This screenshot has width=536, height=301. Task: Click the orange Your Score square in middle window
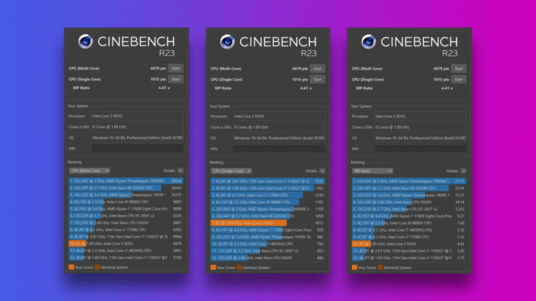coord(212,267)
